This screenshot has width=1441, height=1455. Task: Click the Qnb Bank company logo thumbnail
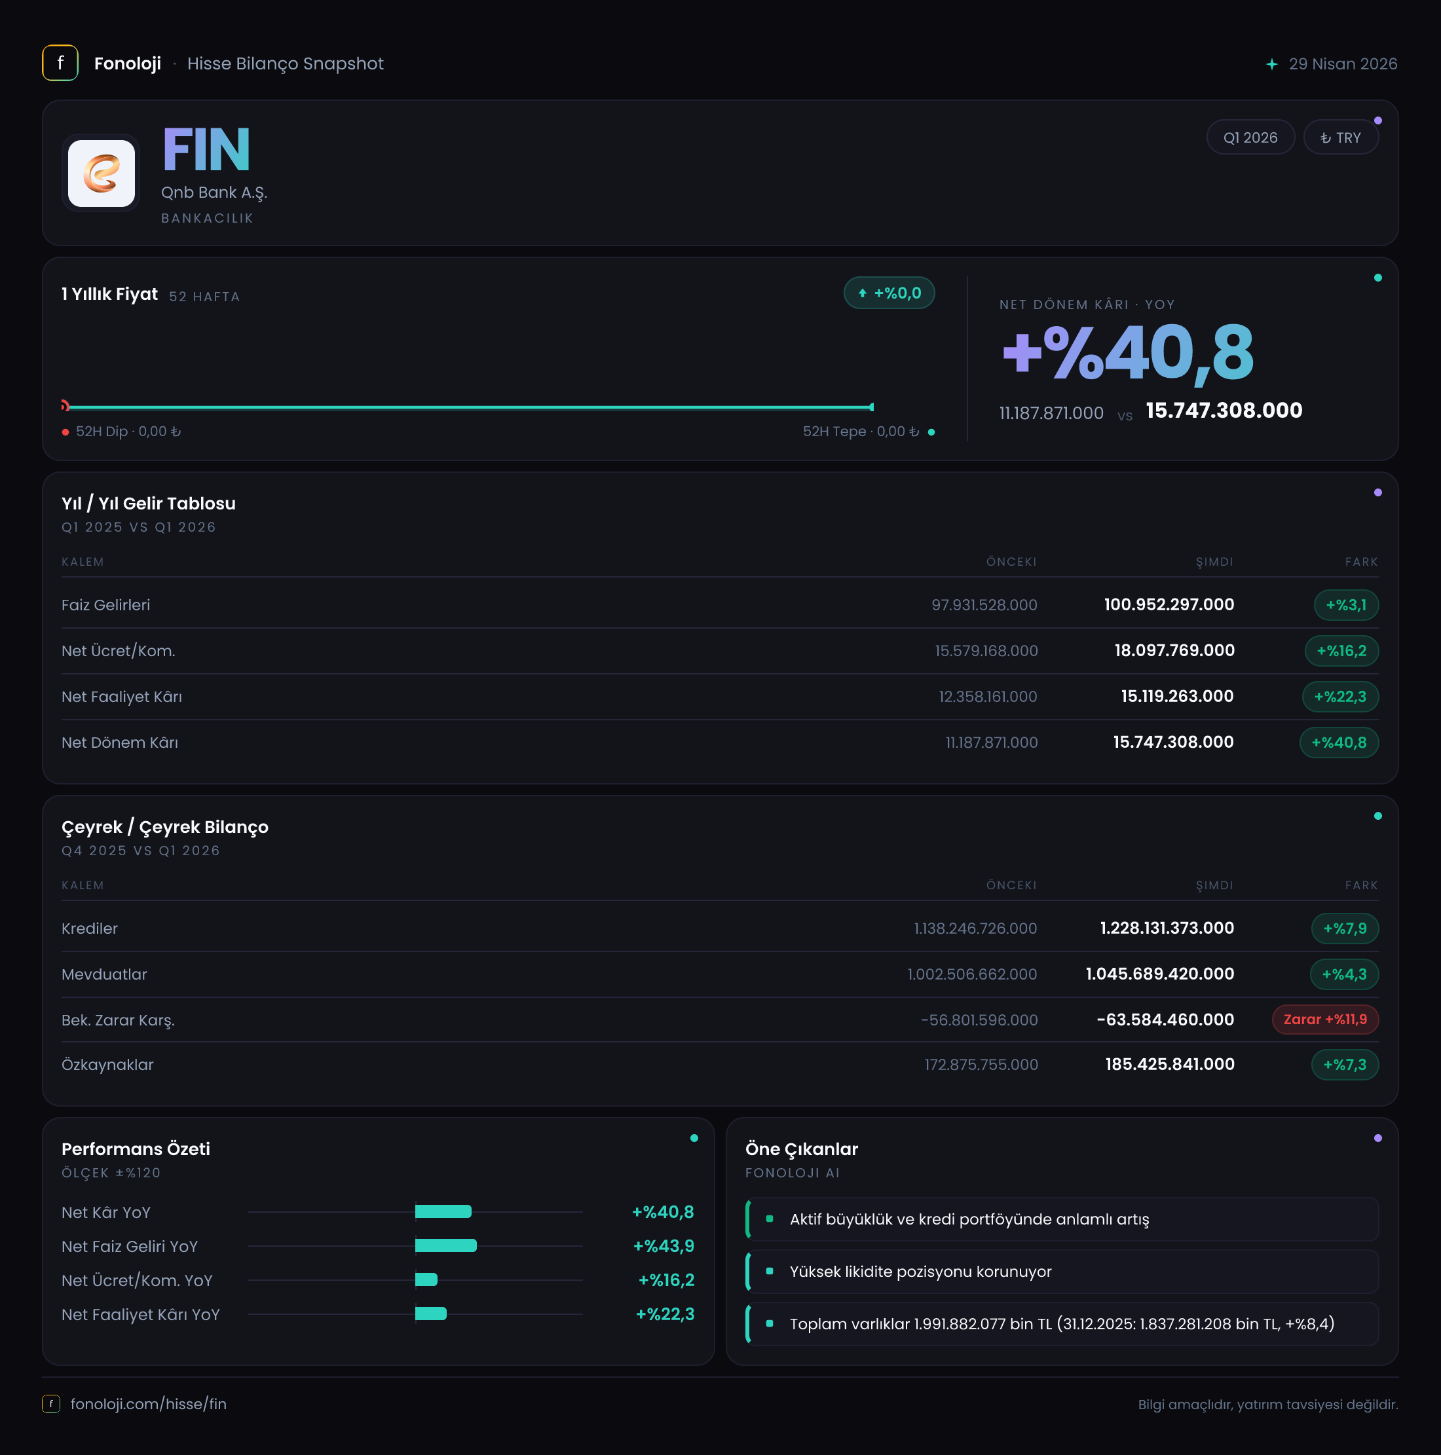pyautogui.click(x=102, y=174)
